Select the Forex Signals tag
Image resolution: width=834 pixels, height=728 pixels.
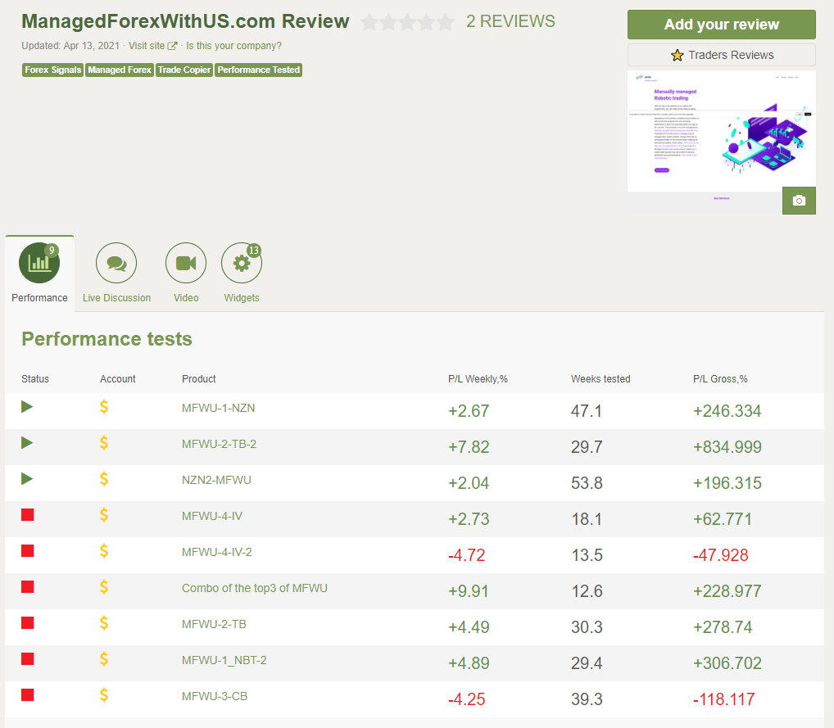click(x=53, y=70)
